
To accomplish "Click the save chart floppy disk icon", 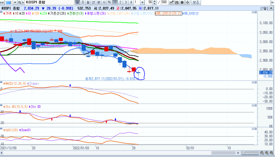I will pyautogui.click(x=177, y=3).
